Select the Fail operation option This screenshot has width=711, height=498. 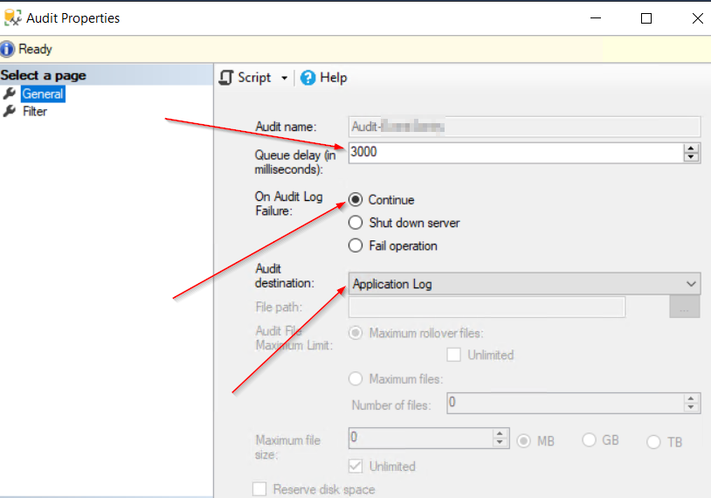point(355,246)
